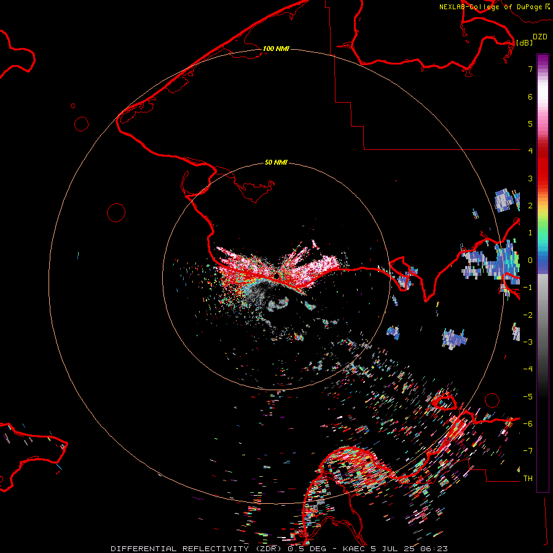Click the Differential Reflectivity (ZDR) title caption

(x=197, y=549)
